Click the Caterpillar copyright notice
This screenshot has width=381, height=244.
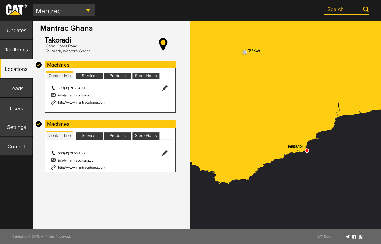tap(41, 237)
